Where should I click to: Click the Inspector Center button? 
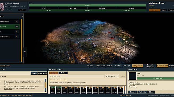(132, 92)
